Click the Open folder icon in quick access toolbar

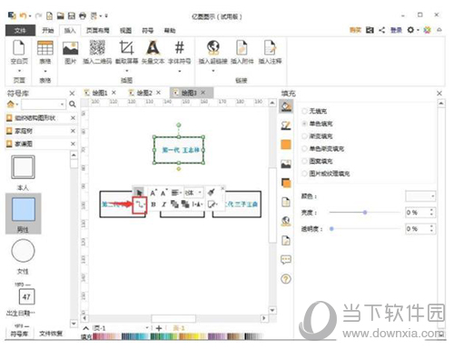tap(61, 15)
